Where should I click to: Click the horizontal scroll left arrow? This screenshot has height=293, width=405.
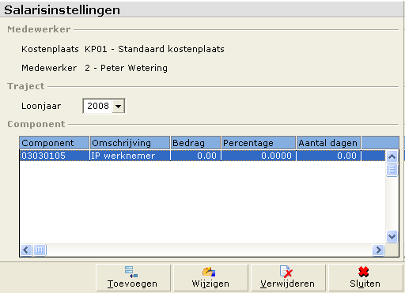pos(26,250)
